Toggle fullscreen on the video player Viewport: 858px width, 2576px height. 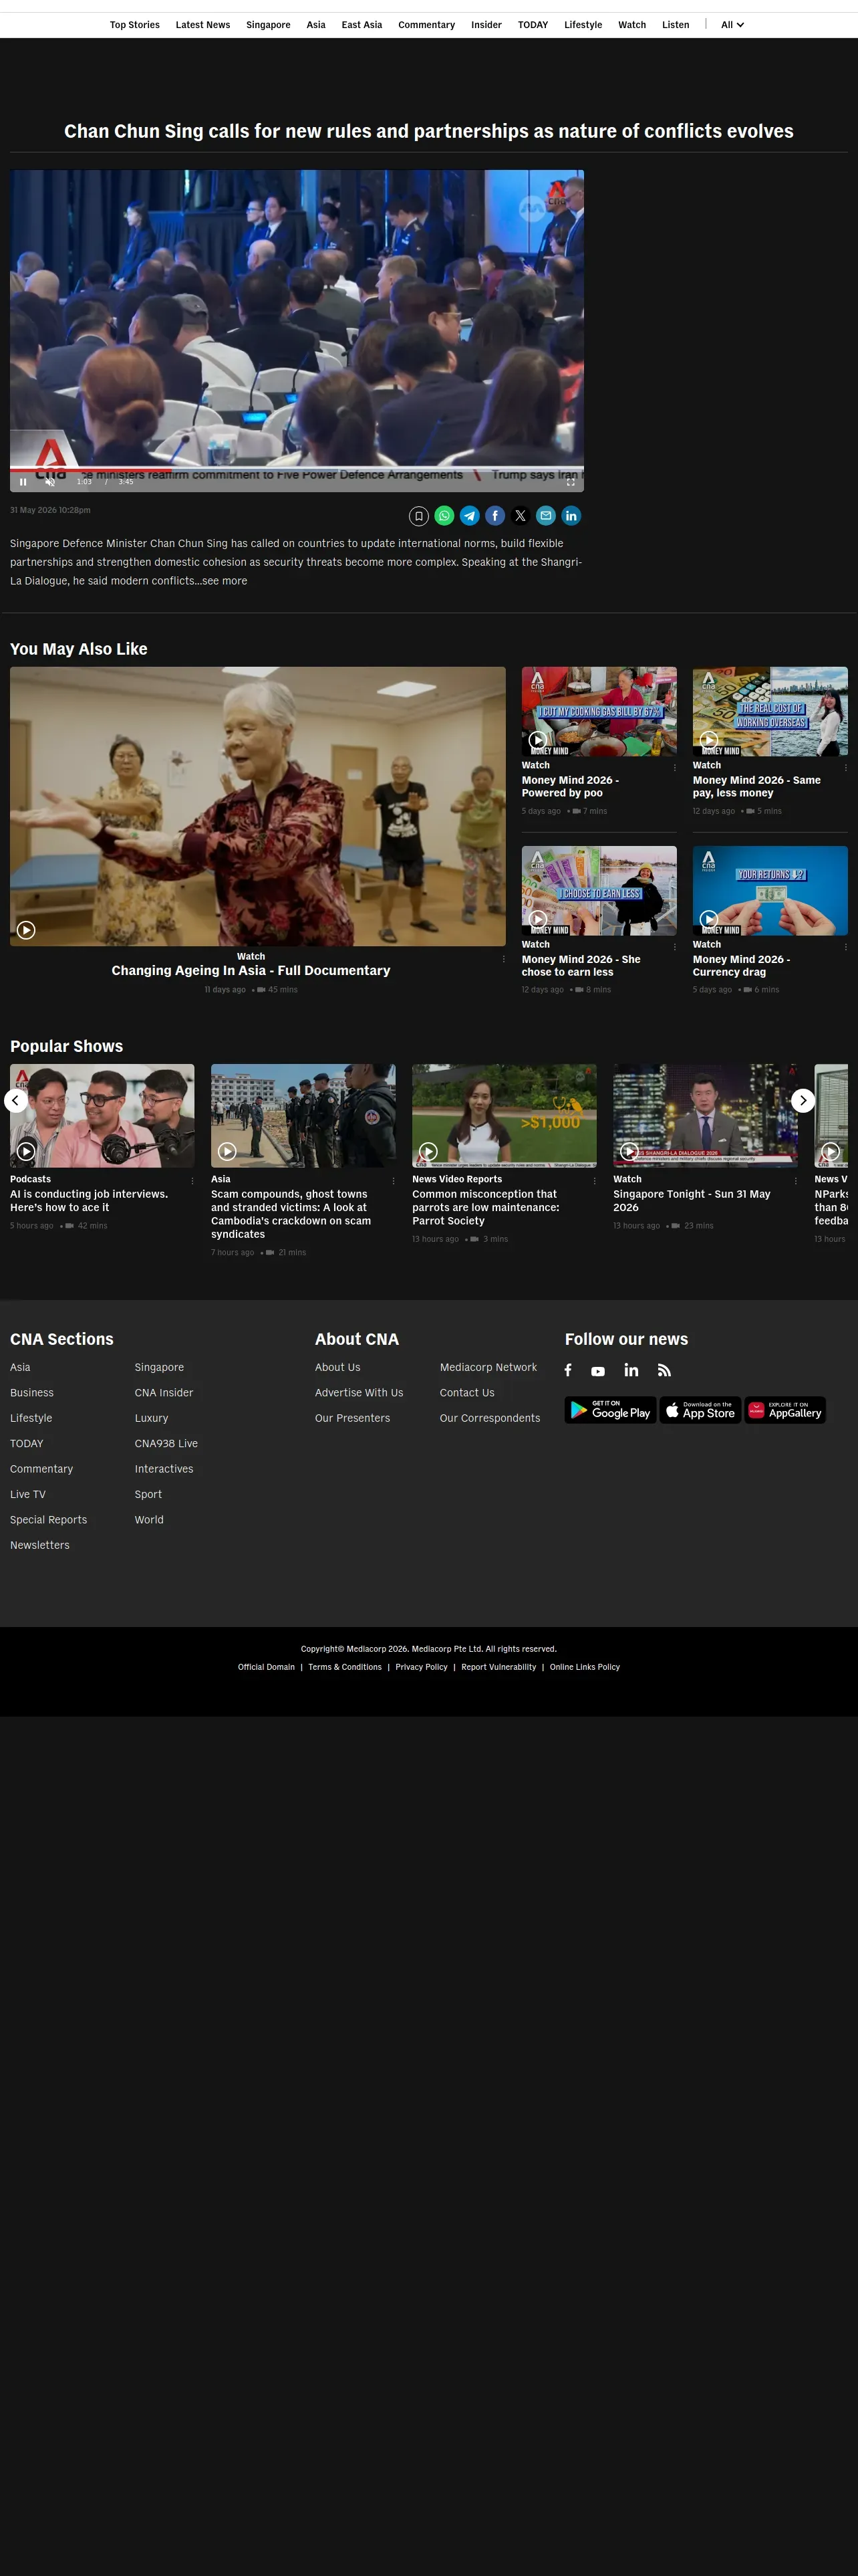coord(571,482)
